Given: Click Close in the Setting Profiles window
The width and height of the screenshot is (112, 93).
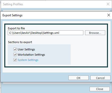Looking at the screenshot, I should pos(100,89).
